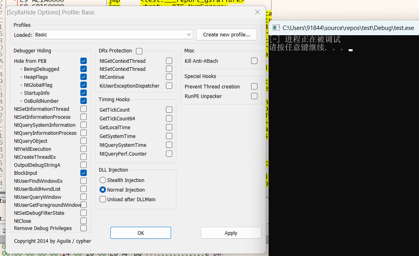Enable NtUserBuildHwndList checkbox

[84, 189]
